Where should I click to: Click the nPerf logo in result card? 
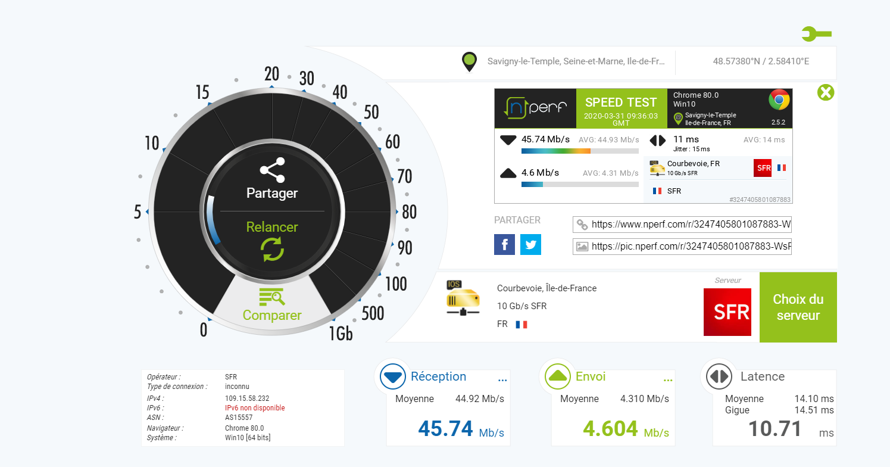tap(535, 108)
